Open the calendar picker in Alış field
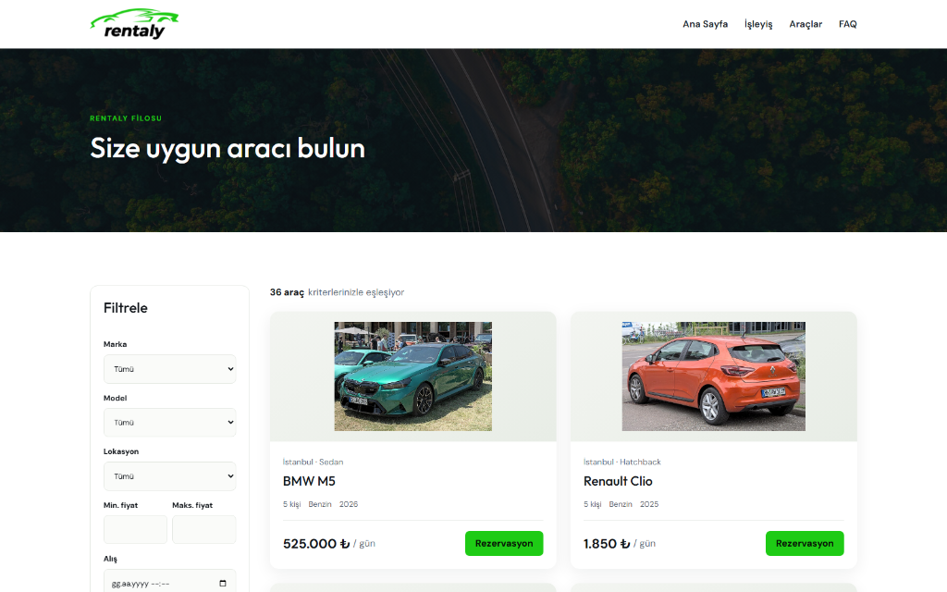 [x=222, y=584]
